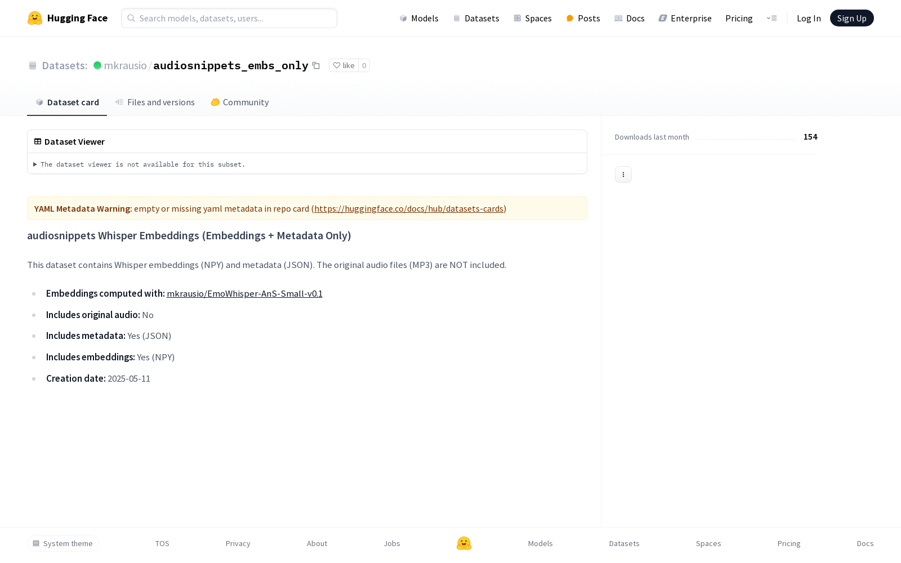Click the Hugging Face brand name
Viewport: 901px width, 563px height.
(77, 18)
